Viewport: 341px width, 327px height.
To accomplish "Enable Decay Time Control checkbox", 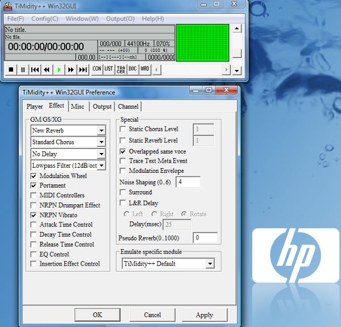I will [x=34, y=234].
